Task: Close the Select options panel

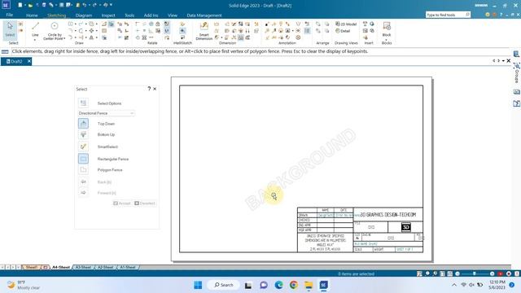Action: click(x=155, y=89)
